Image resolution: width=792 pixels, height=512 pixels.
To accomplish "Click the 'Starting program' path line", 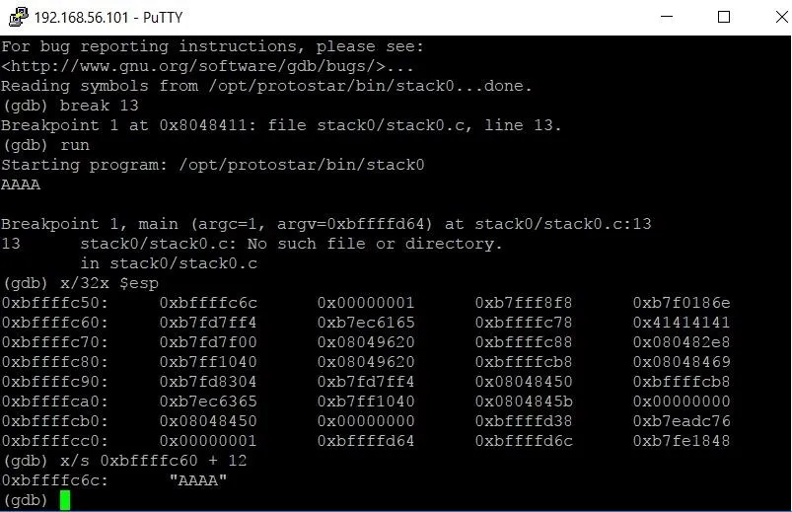I will (213, 165).
